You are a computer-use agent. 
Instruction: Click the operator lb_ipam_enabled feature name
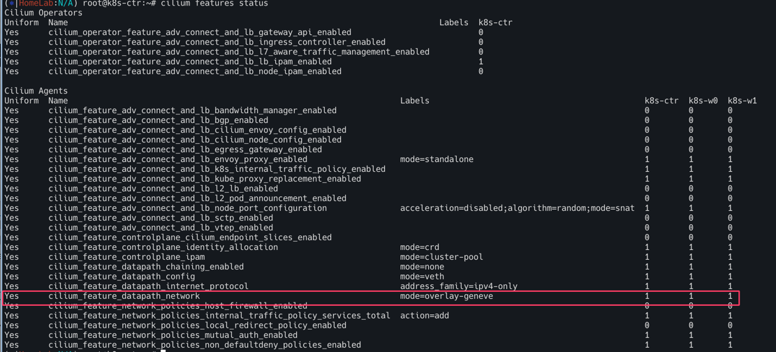click(x=190, y=61)
